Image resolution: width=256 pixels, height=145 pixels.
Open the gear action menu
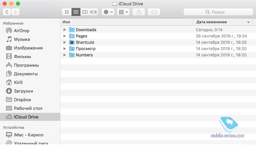pos(108,12)
